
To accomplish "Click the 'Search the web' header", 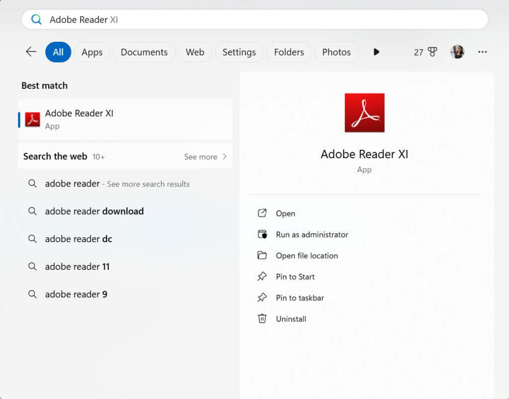I will [55, 156].
